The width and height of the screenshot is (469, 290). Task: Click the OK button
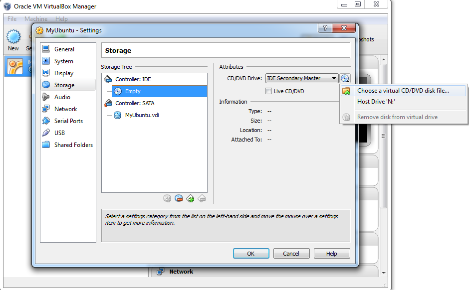coord(251,254)
